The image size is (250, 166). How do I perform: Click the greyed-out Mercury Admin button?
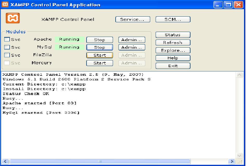click(x=132, y=63)
